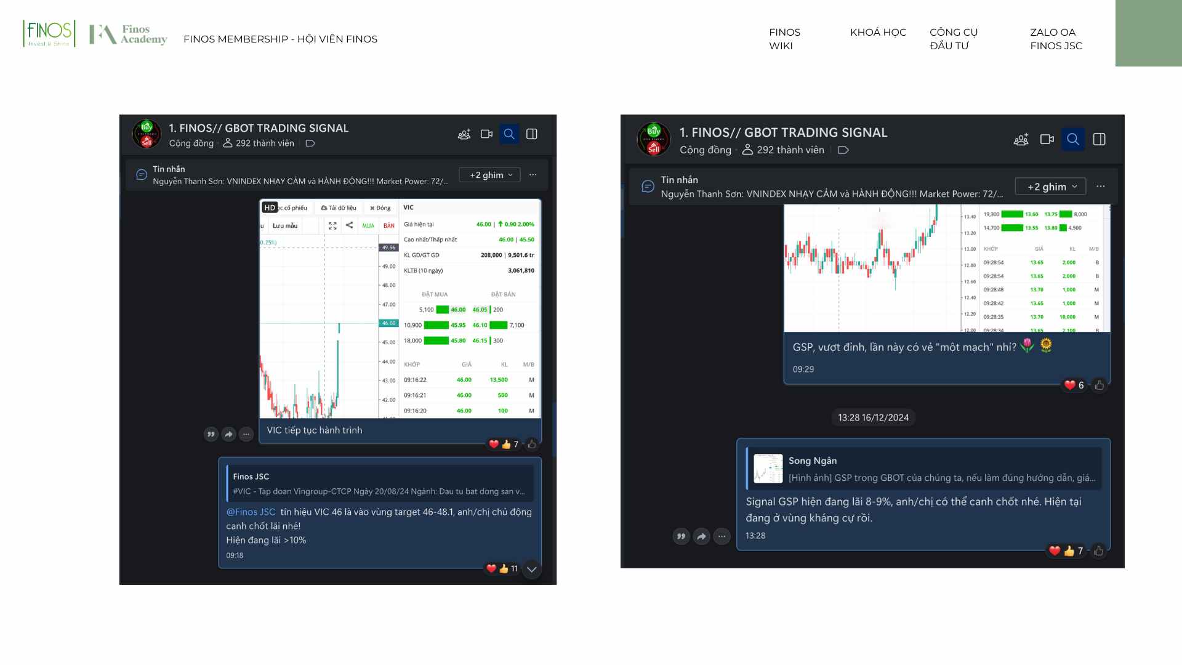Click Song Ngân quoted image thumbnail
Viewport: 1182px width, 665px height.
768,469
